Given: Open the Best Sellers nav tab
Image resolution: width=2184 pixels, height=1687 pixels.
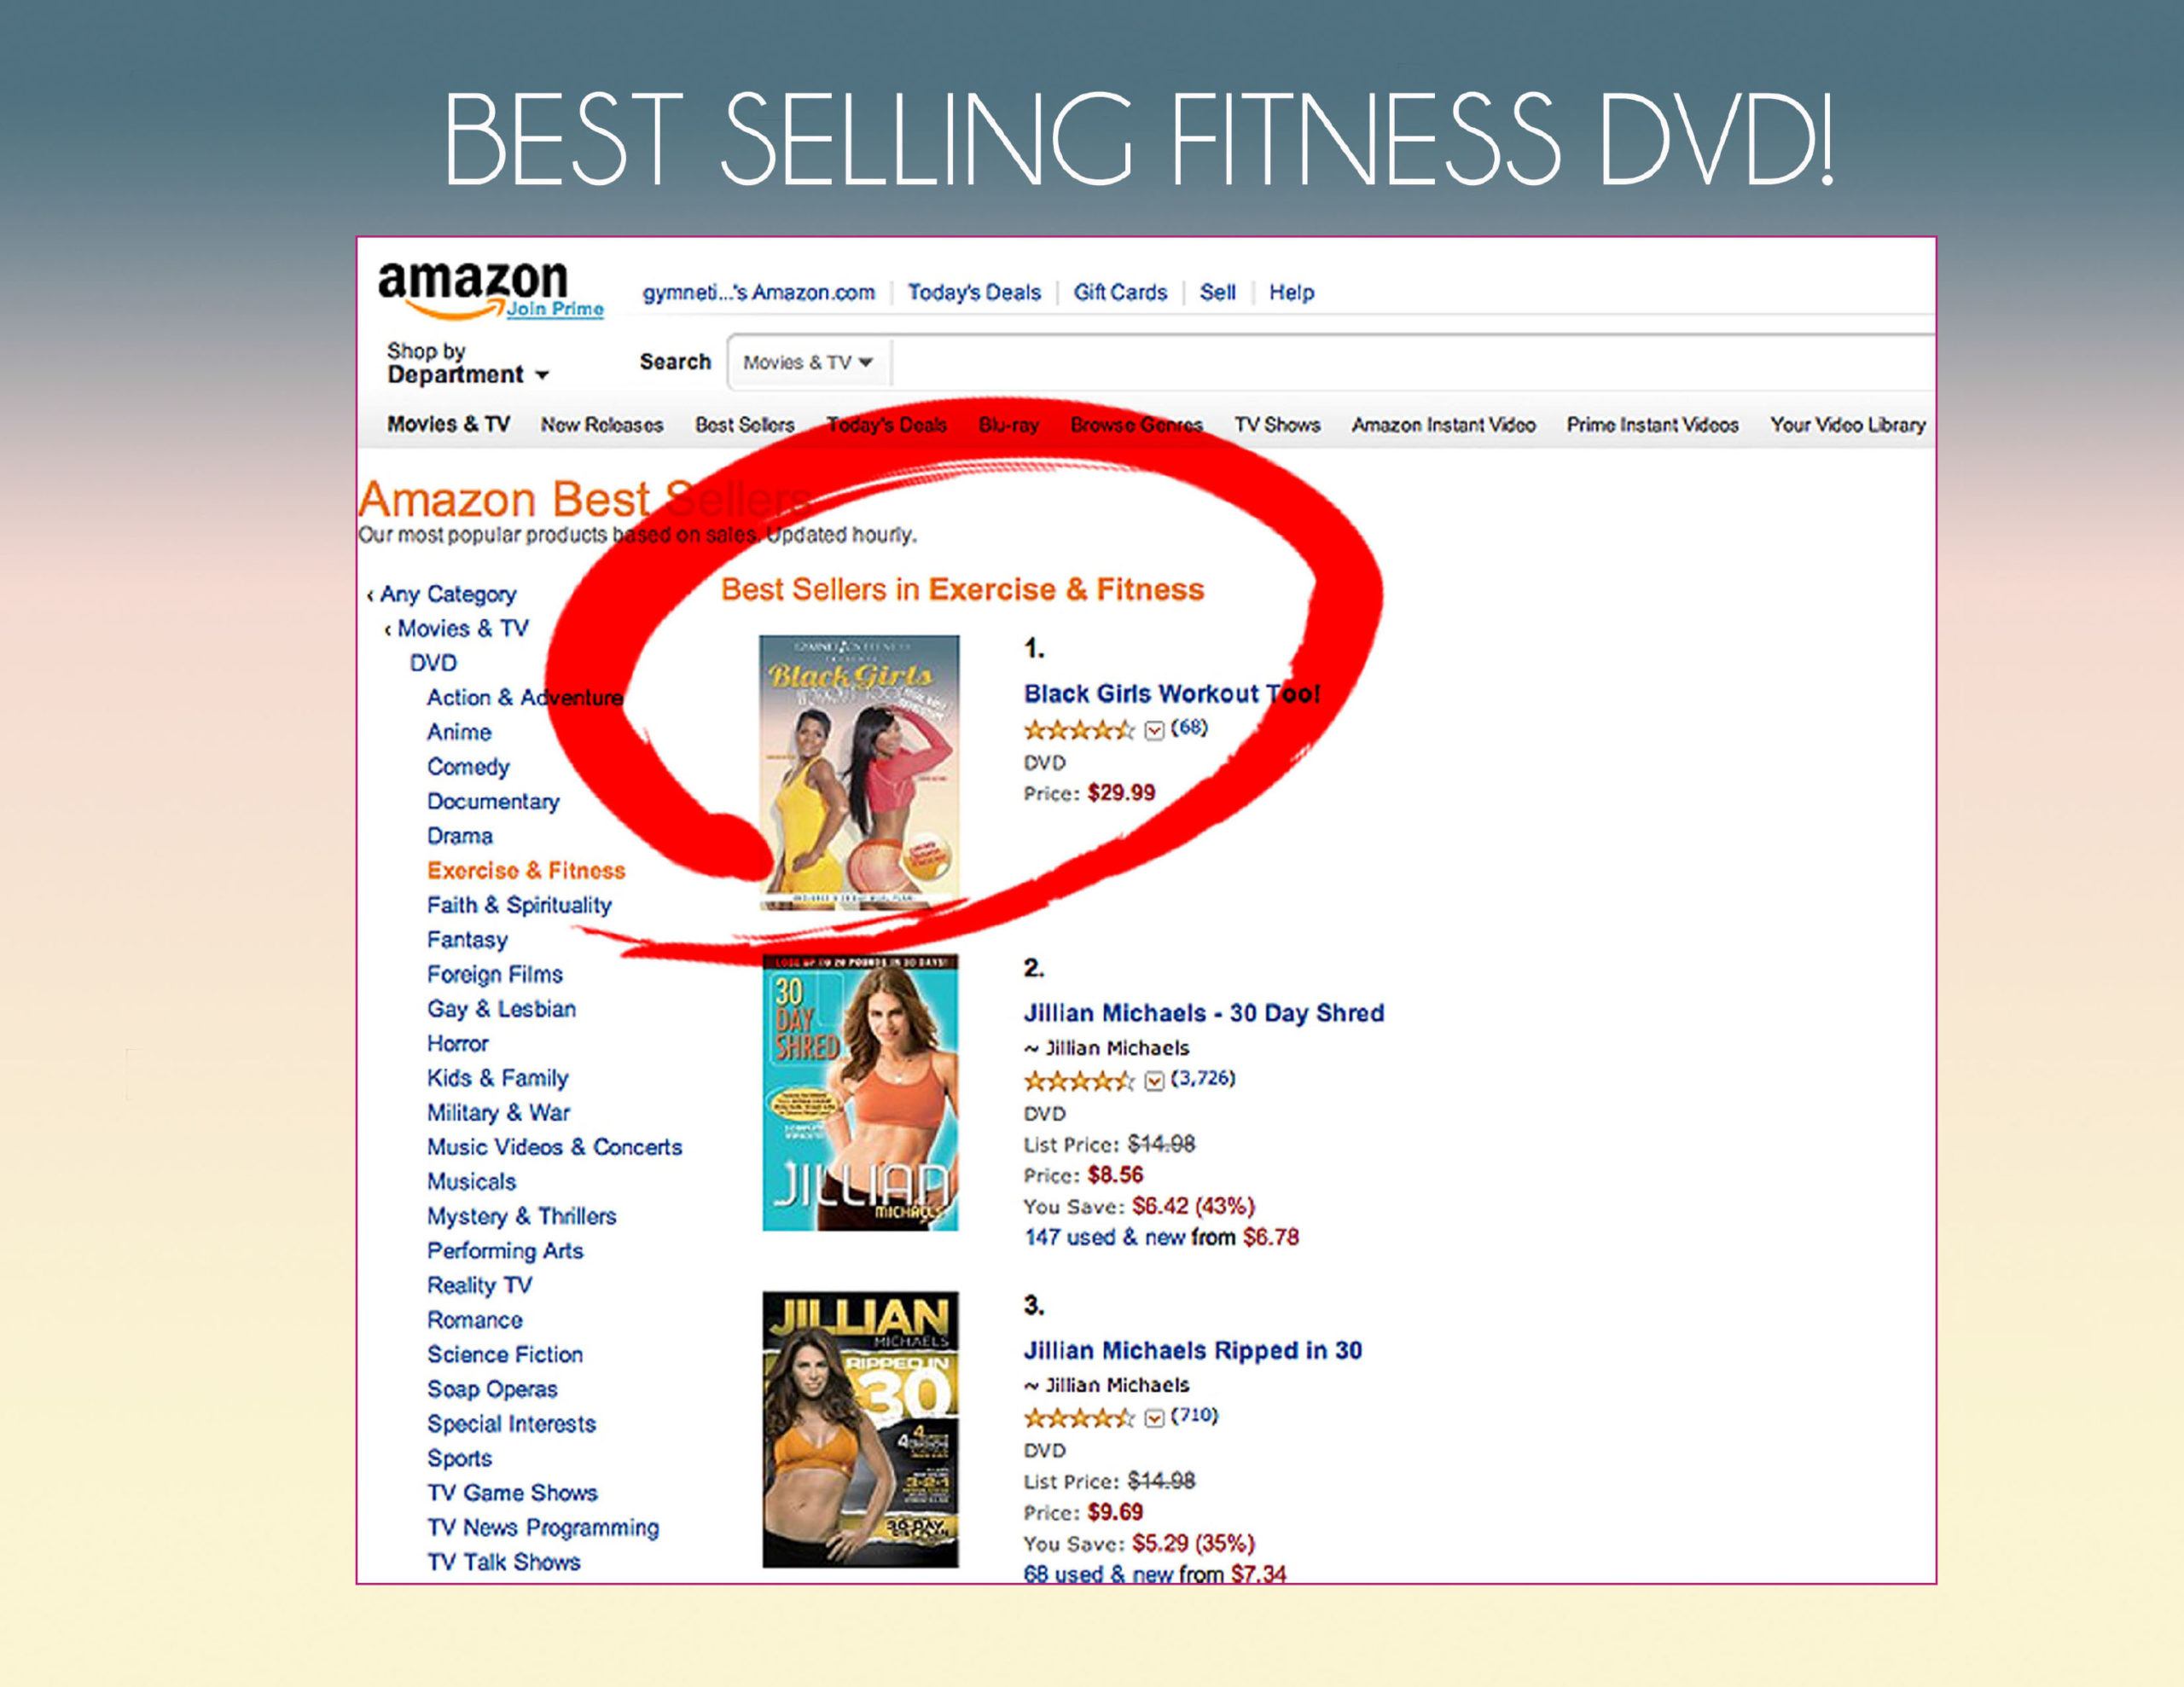Looking at the screenshot, I should tap(745, 425).
